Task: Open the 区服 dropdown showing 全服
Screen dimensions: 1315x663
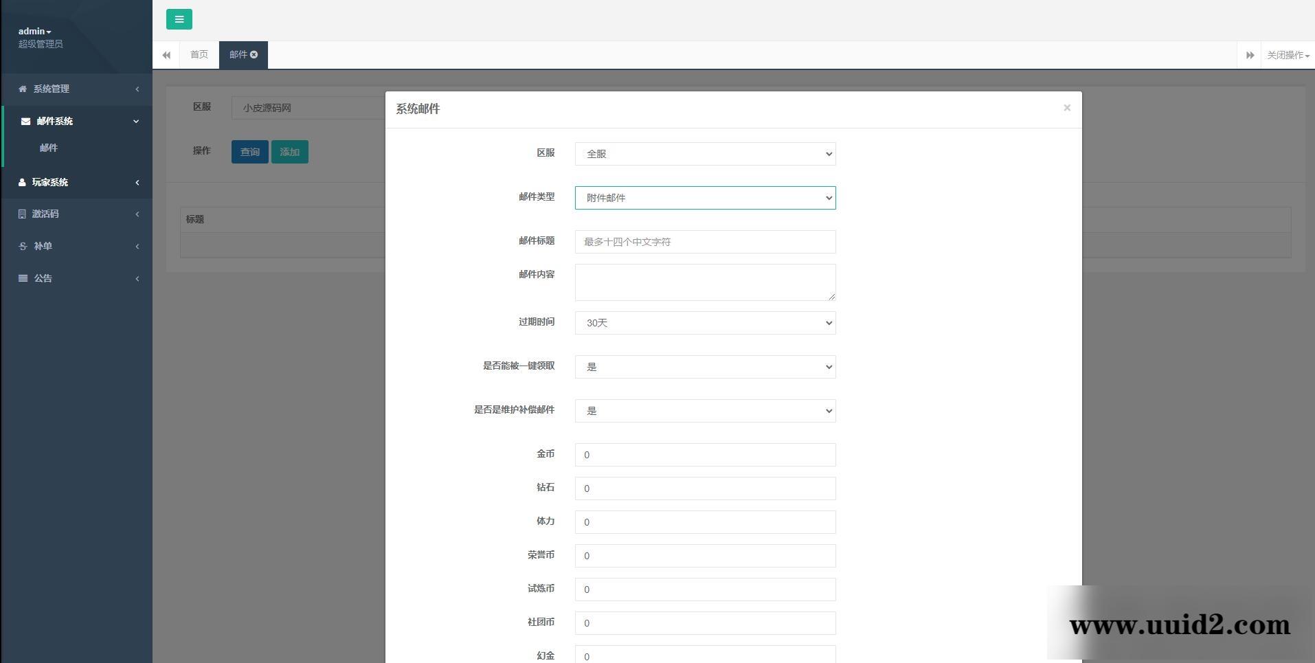Action: [x=704, y=153]
